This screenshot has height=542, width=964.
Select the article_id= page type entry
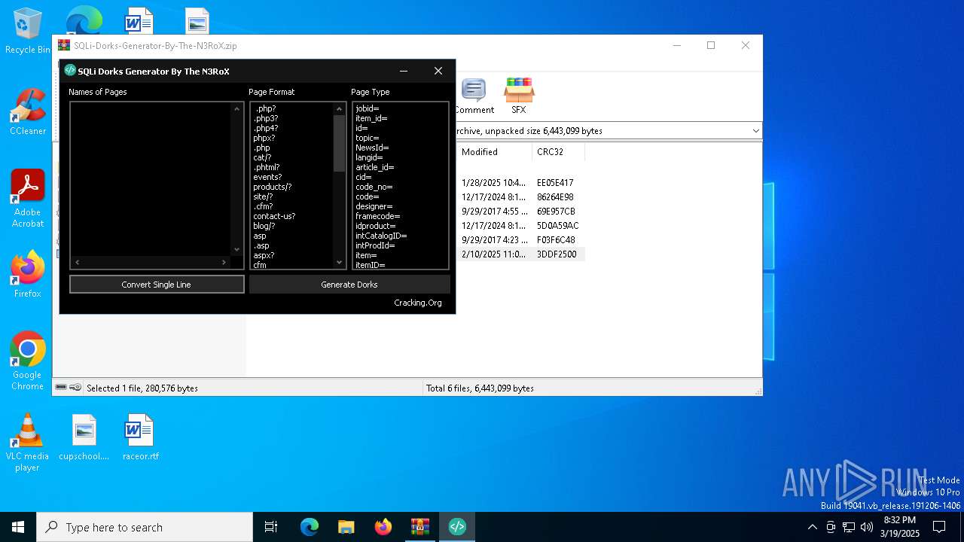(x=375, y=167)
